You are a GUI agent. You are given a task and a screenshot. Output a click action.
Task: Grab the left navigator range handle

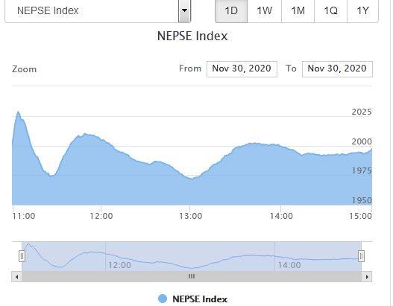[22, 256]
